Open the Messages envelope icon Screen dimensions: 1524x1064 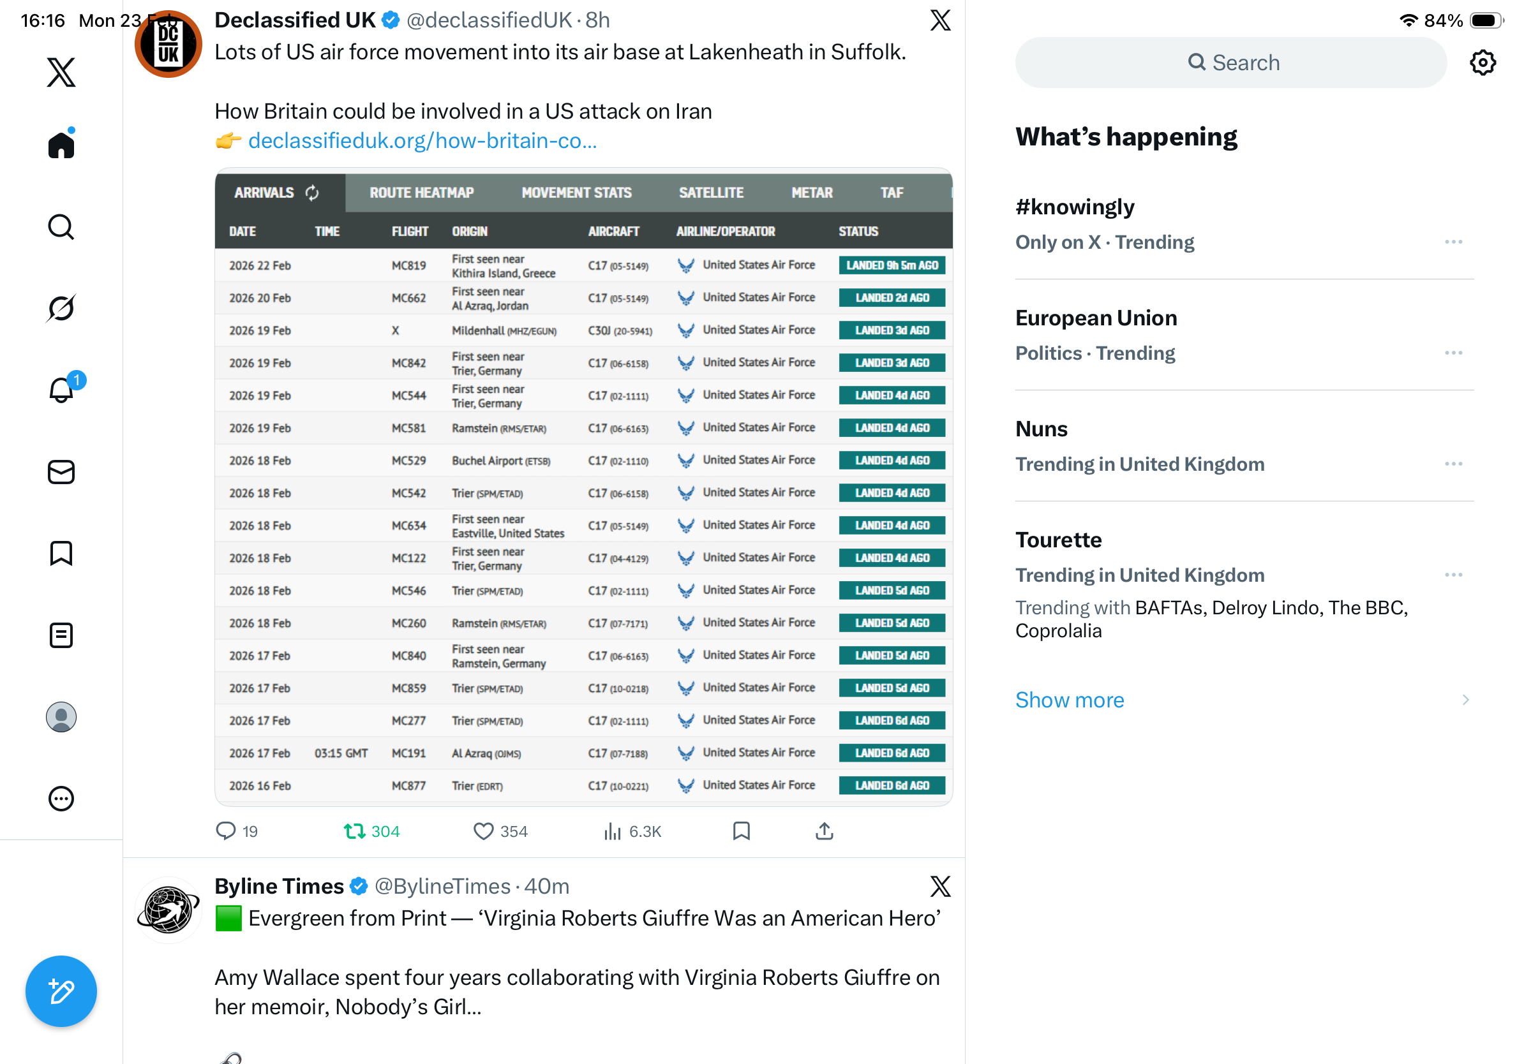[x=61, y=472]
